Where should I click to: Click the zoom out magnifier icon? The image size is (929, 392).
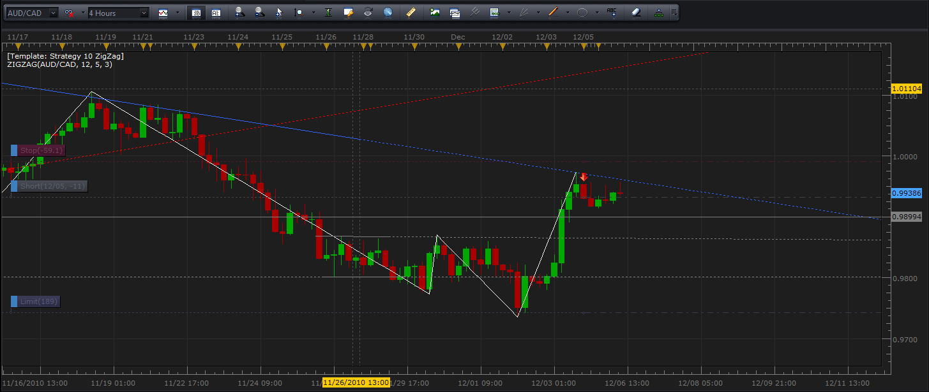tap(259, 12)
